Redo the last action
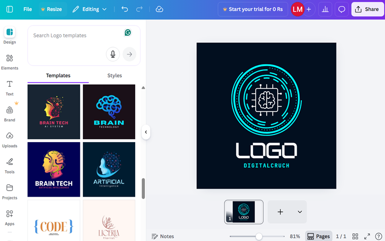 pyautogui.click(x=139, y=9)
